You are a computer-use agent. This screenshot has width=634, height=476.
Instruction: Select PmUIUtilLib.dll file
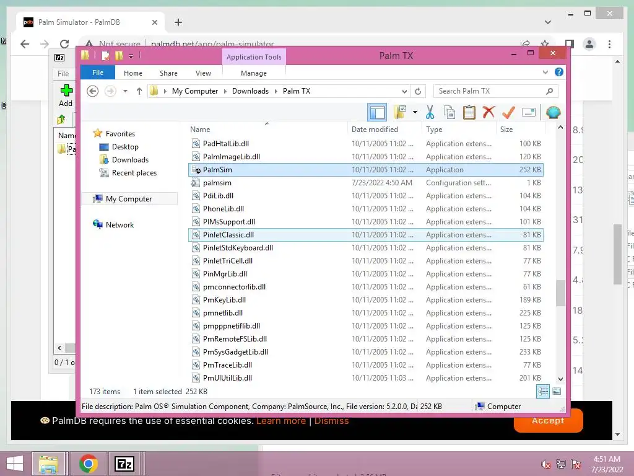point(365,378)
